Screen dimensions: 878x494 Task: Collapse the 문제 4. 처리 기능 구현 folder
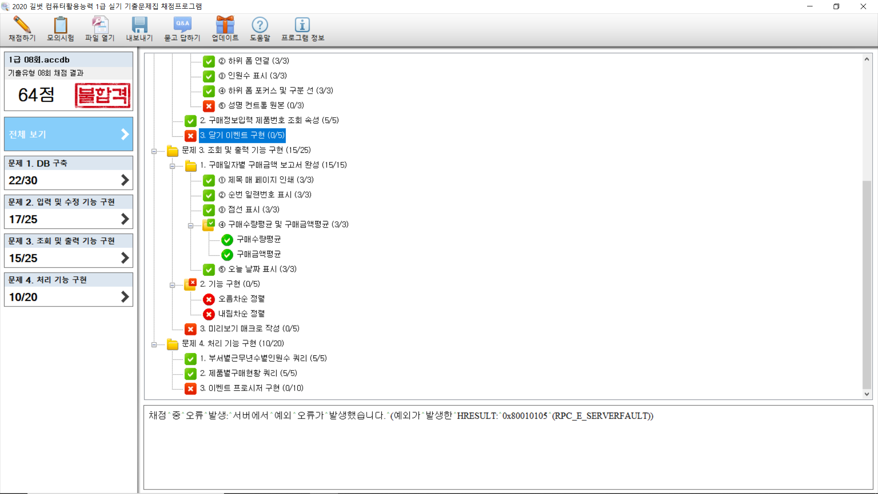pos(154,344)
